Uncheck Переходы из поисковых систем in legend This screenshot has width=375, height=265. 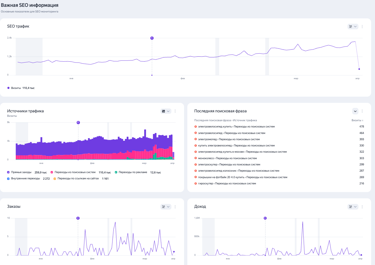pyautogui.click(x=52, y=172)
